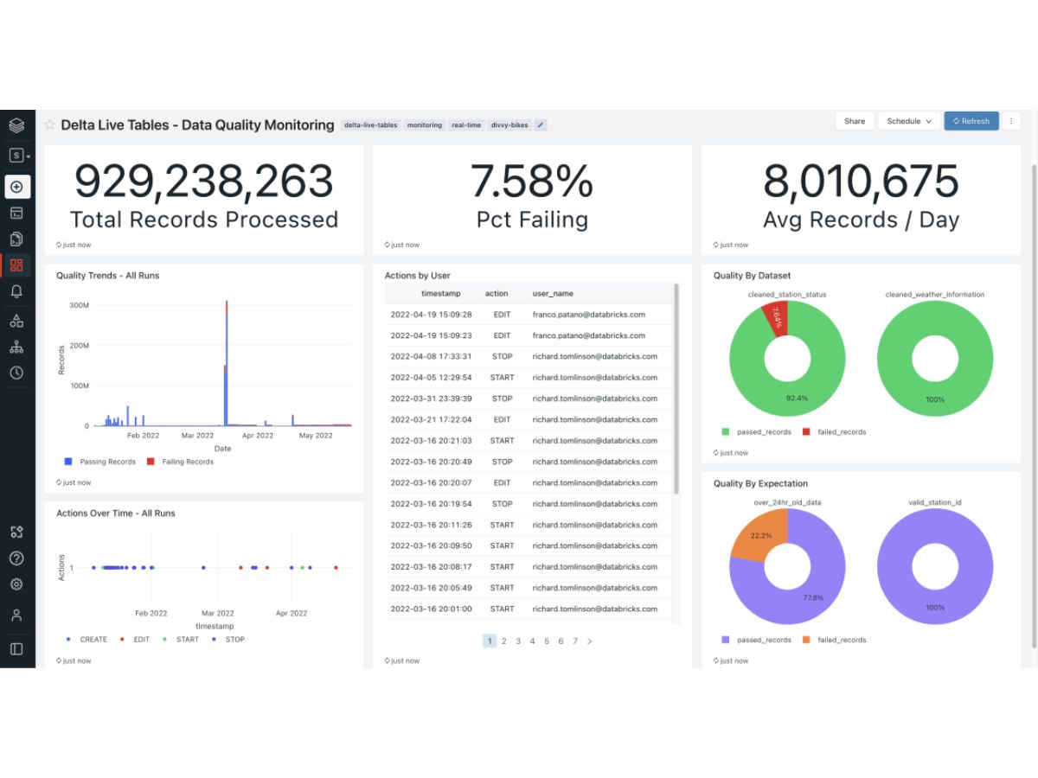The width and height of the screenshot is (1038, 778).
Task: Click the Create new plus icon
Action: [16, 187]
